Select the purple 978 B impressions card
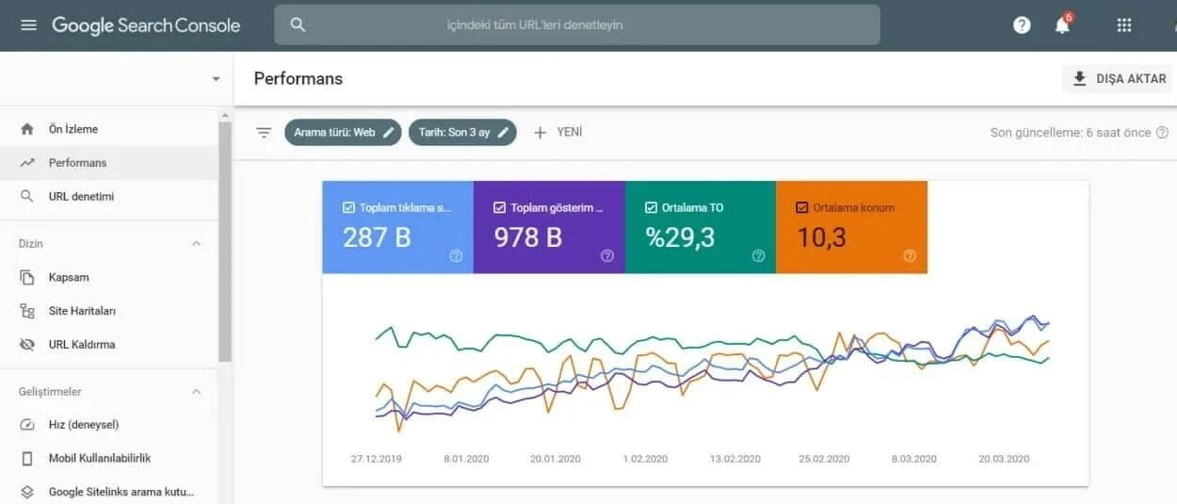The height and width of the screenshot is (504, 1177). (549, 227)
